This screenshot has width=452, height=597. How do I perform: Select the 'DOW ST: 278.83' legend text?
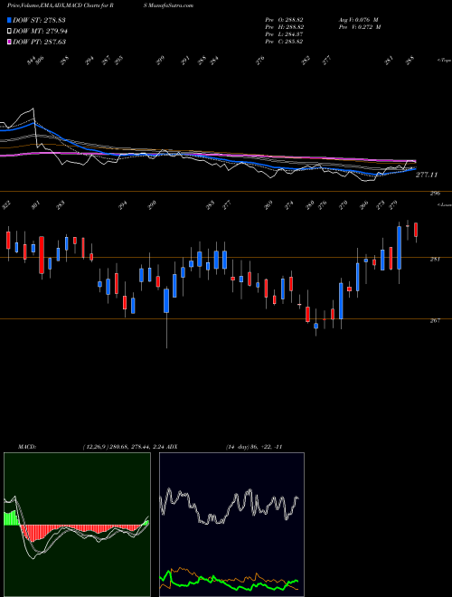(x=39, y=20)
